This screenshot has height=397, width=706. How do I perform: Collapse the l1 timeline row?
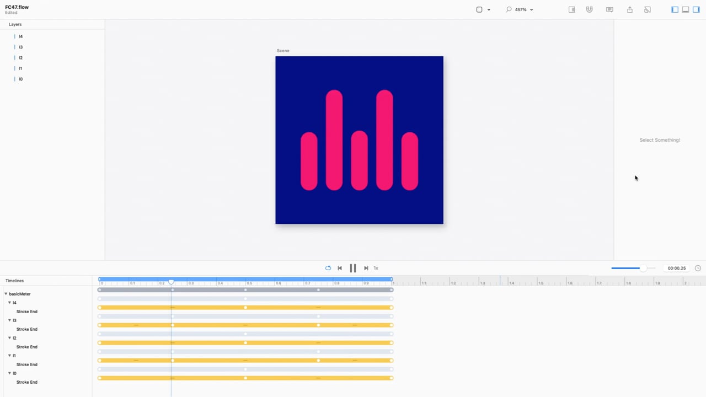tap(9, 356)
